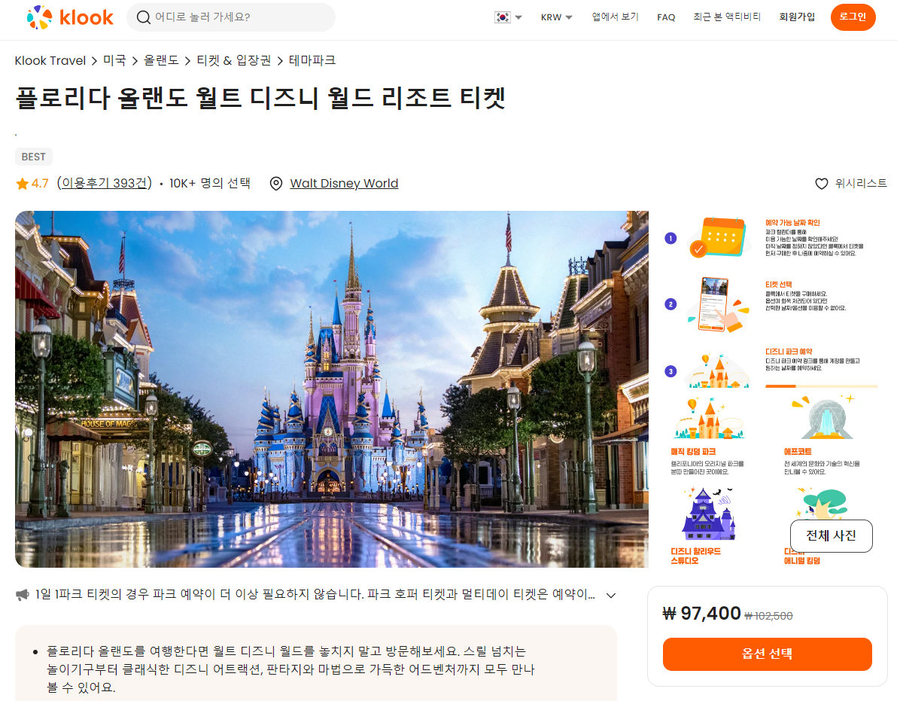Open 앱에서 보기 menu item
The width and height of the screenshot is (897, 701).
615,17
